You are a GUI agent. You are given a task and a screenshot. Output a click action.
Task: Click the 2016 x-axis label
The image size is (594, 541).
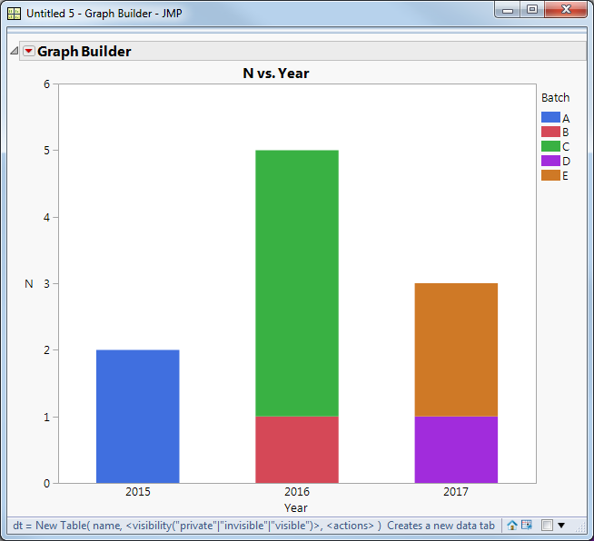(x=297, y=491)
